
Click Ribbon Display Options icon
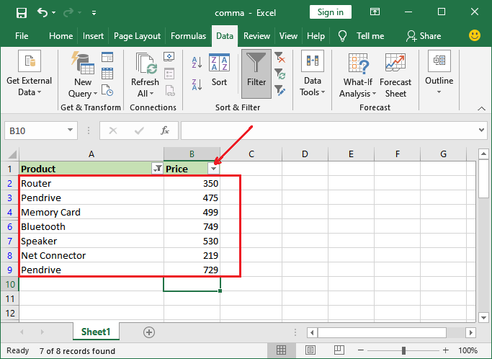click(x=375, y=12)
